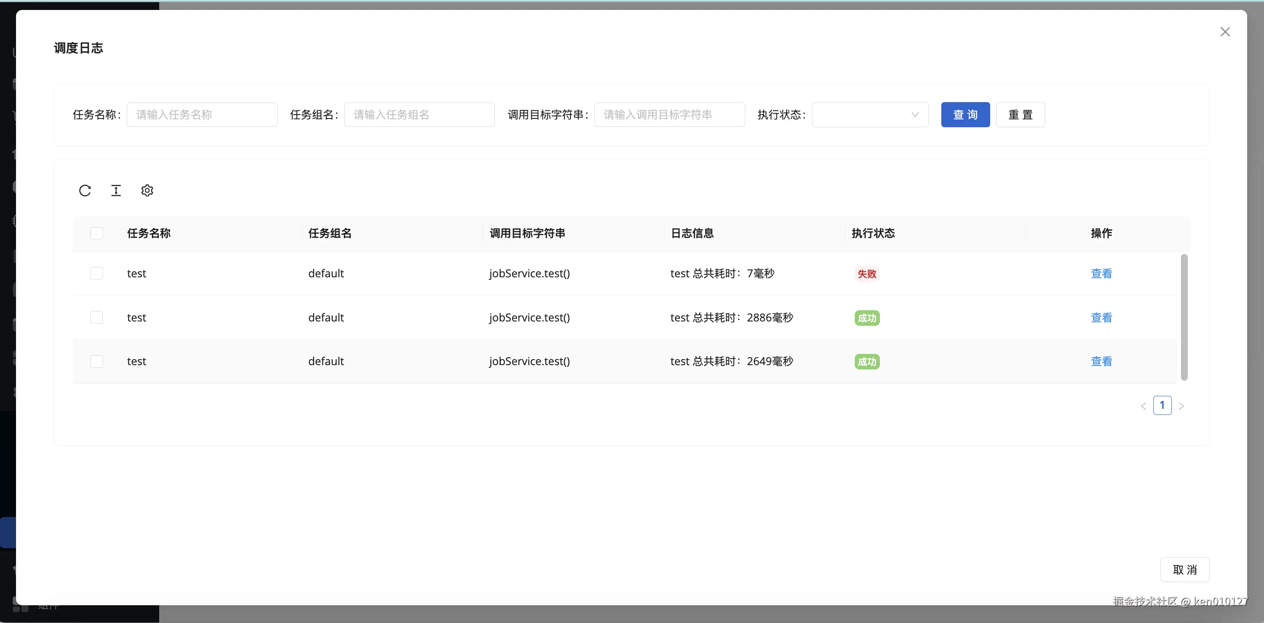Open column settings gear icon

coord(147,190)
